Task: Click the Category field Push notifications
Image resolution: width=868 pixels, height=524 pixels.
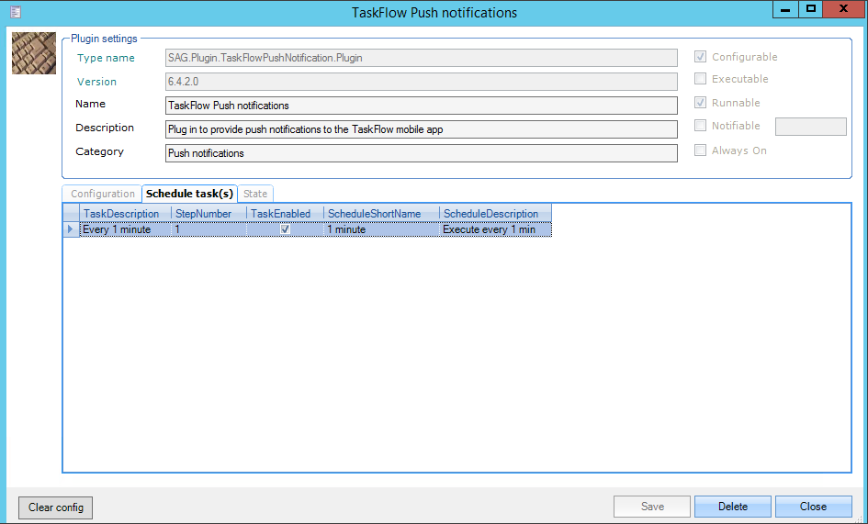Action: tap(422, 152)
